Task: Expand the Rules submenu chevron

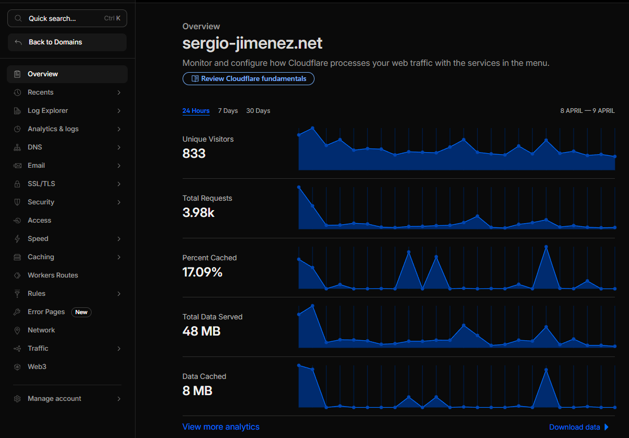Action: pyautogui.click(x=119, y=294)
